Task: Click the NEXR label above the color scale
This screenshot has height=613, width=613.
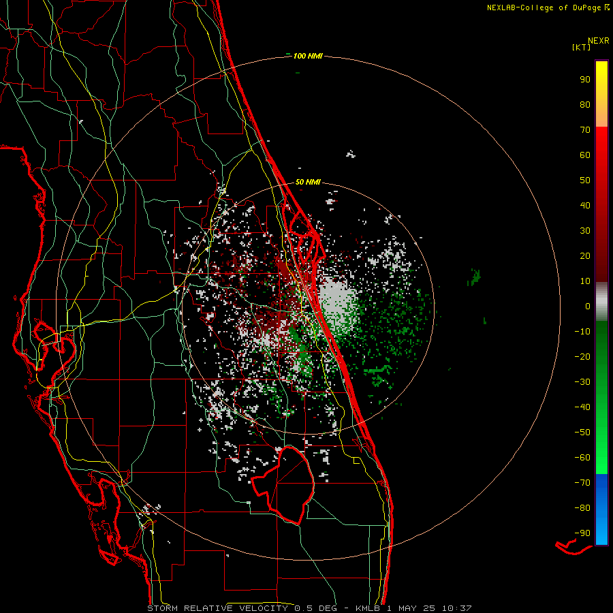Action: click(599, 40)
